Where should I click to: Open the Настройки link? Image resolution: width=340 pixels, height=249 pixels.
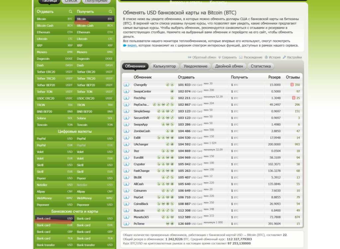(x=294, y=57)
